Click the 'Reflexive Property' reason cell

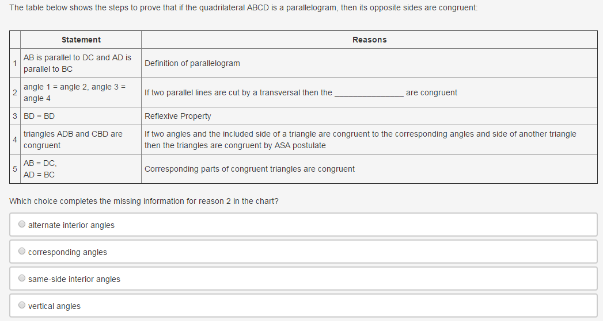click(369, 116)
